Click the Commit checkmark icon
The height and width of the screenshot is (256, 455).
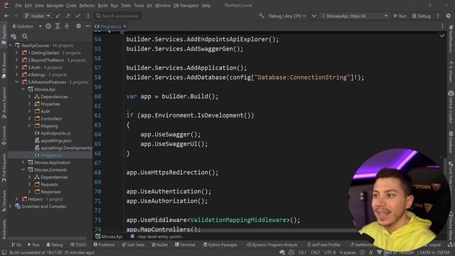coord(77,16)
